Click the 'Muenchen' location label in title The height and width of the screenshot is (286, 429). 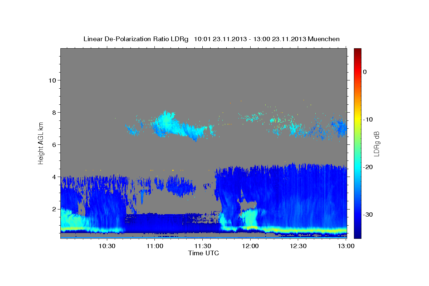pos(324,39)
